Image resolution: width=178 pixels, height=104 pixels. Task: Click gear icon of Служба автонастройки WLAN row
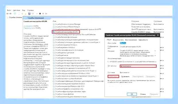(x=54, y=32)
